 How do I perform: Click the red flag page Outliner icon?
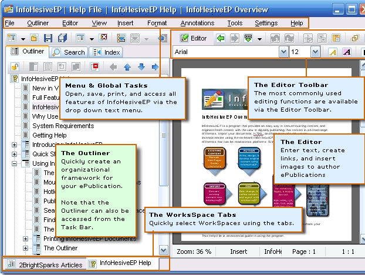pos(94,67)
